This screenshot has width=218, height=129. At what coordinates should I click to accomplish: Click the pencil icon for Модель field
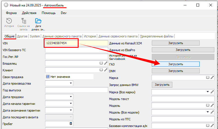click(212, 106)
